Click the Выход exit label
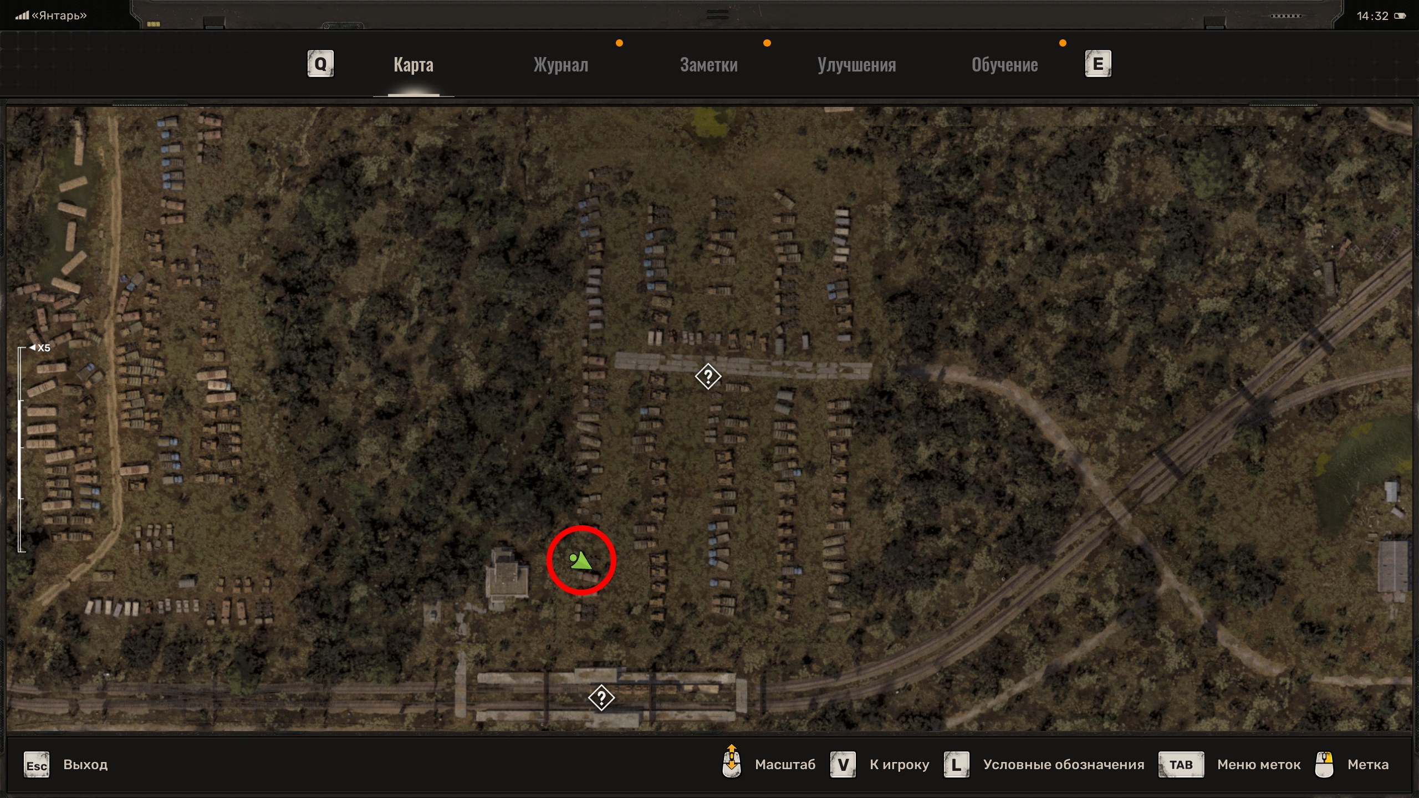The image size is (1419, 798). (85, 765)
